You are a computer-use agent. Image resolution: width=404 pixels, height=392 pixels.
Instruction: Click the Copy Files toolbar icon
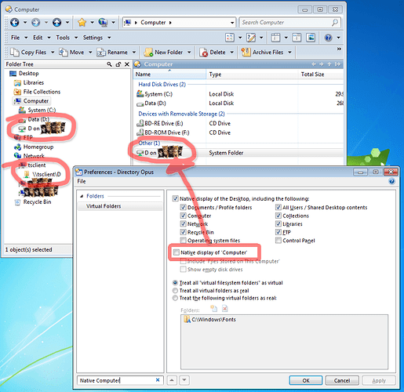[x=14, y=53]
